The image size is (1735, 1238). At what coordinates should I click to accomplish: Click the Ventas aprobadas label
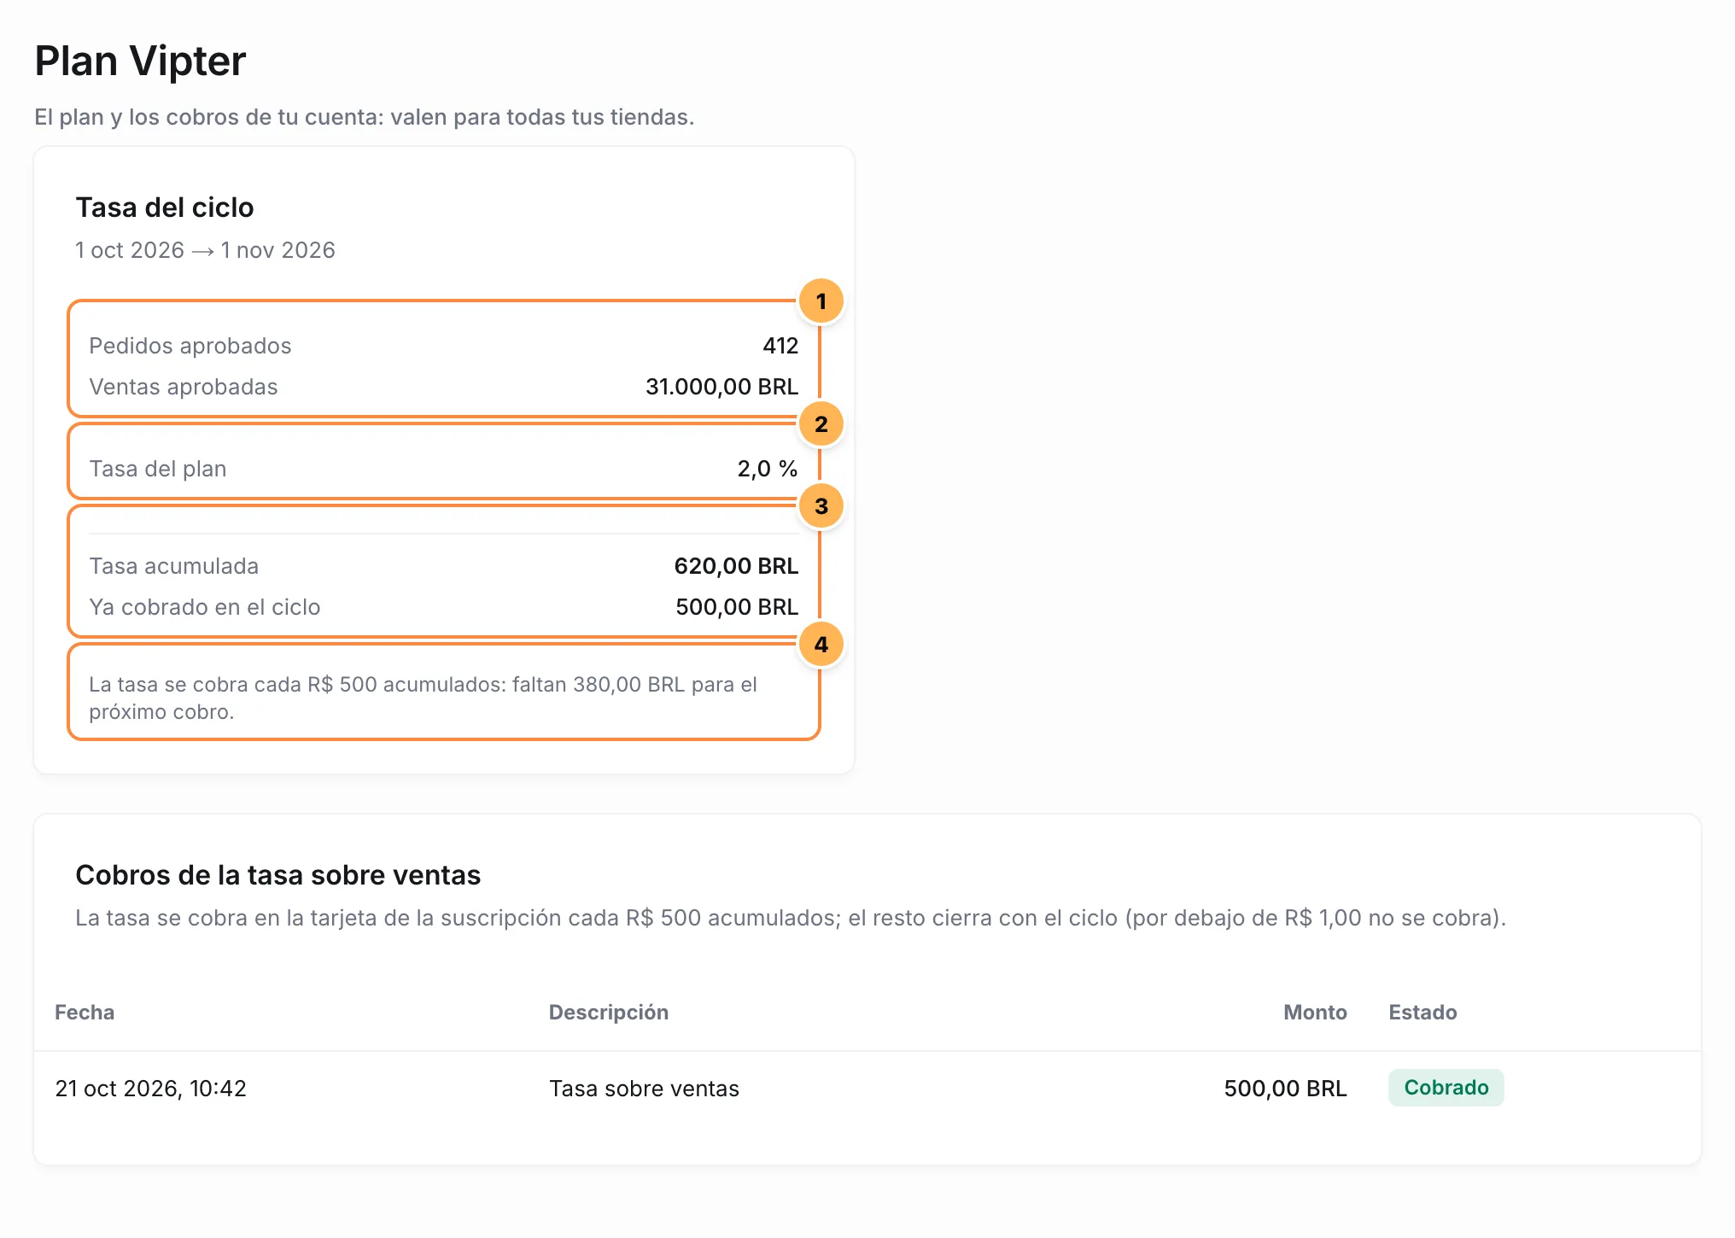184,387
